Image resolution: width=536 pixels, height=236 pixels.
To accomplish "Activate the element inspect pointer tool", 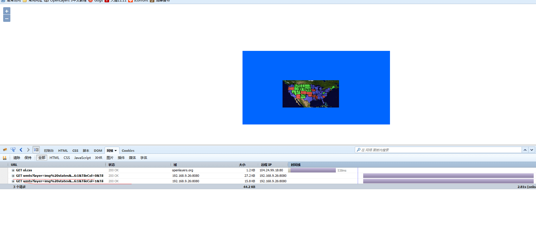I will pos(13,150).
